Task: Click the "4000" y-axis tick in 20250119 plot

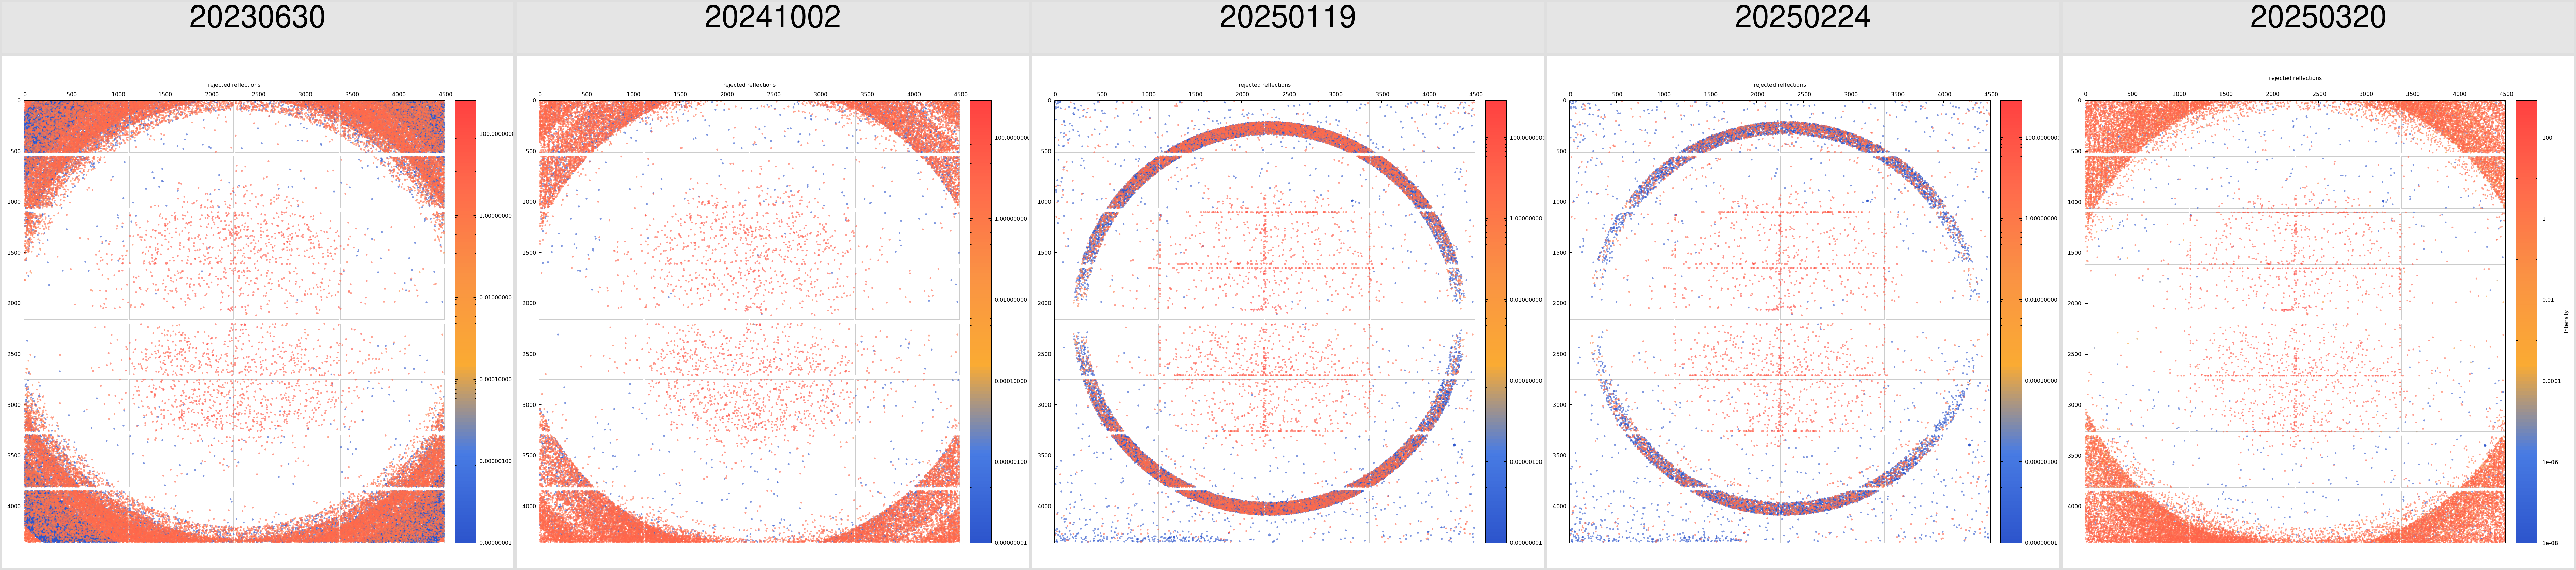Action: click(x=1044, y=506)
